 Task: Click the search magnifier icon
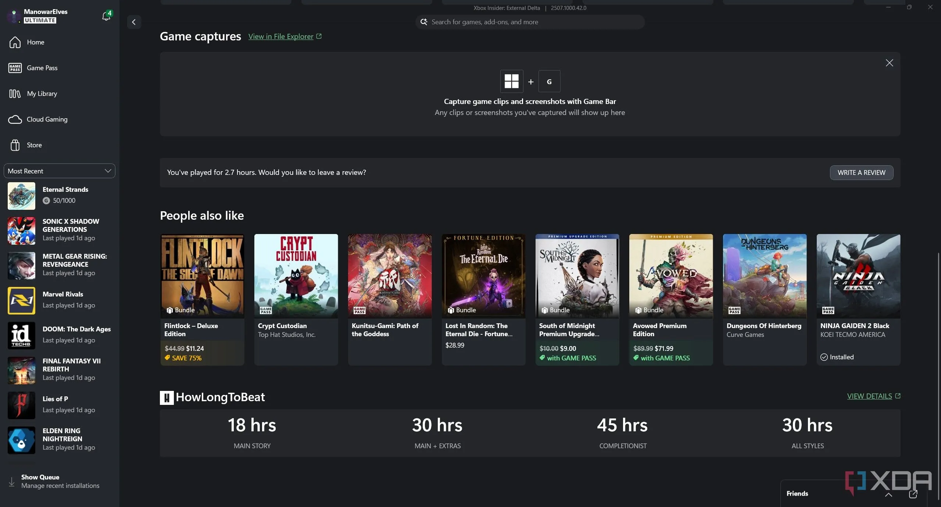coord(424,22)
